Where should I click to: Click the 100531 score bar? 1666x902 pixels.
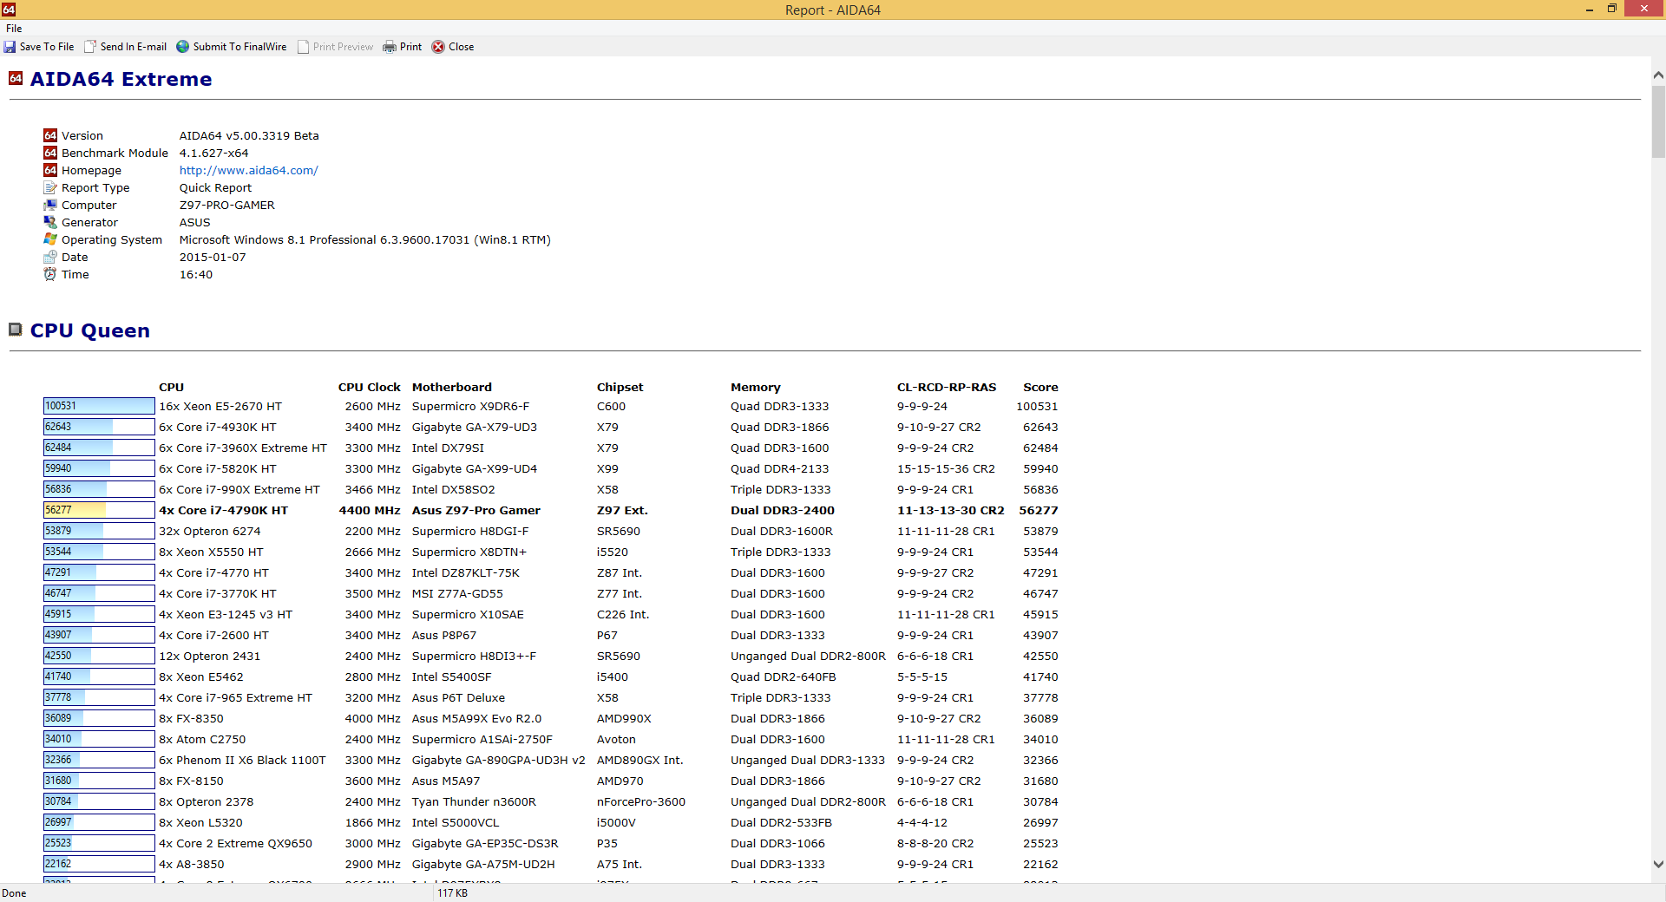(x=99, y=406)
